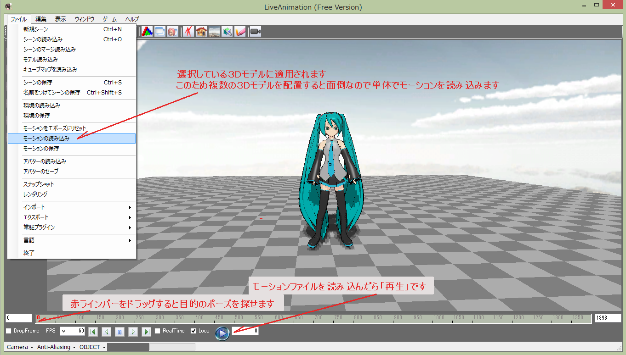Open the ゲーム menu
The width and height of the screenshot is (626, 355).
pyautogui.click(x=109, y=19)
